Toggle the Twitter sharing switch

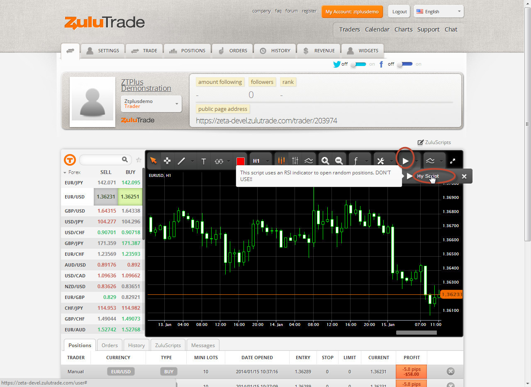pyautogui.click(x=358, y=64)
